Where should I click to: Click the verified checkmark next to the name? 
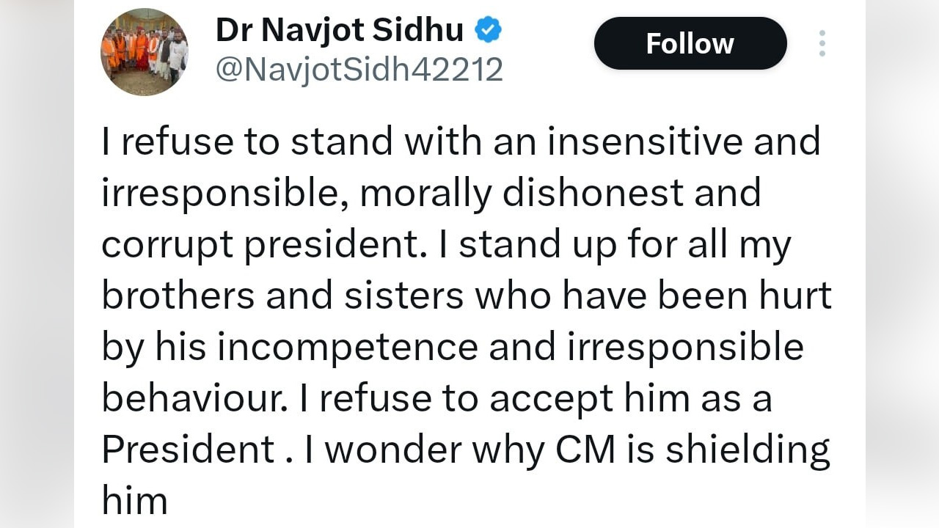(487, 29)
